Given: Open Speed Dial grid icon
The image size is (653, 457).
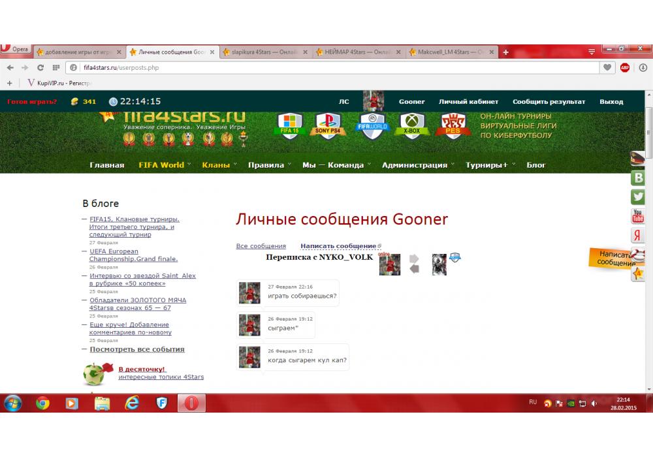Looking at the screenshot, I should tap(56, 67).
